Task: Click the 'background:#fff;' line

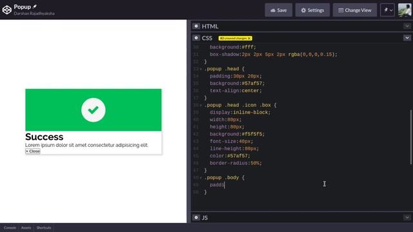Action: (233, 47)
